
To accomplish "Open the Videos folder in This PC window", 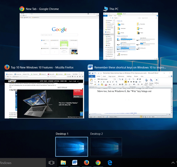I will tap(140, 33).
